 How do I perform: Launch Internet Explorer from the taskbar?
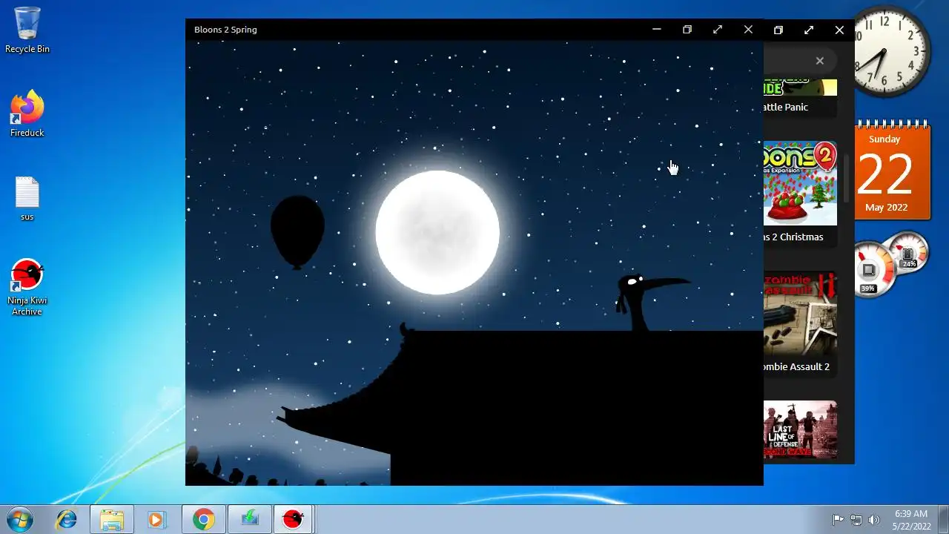click(67, 519)
